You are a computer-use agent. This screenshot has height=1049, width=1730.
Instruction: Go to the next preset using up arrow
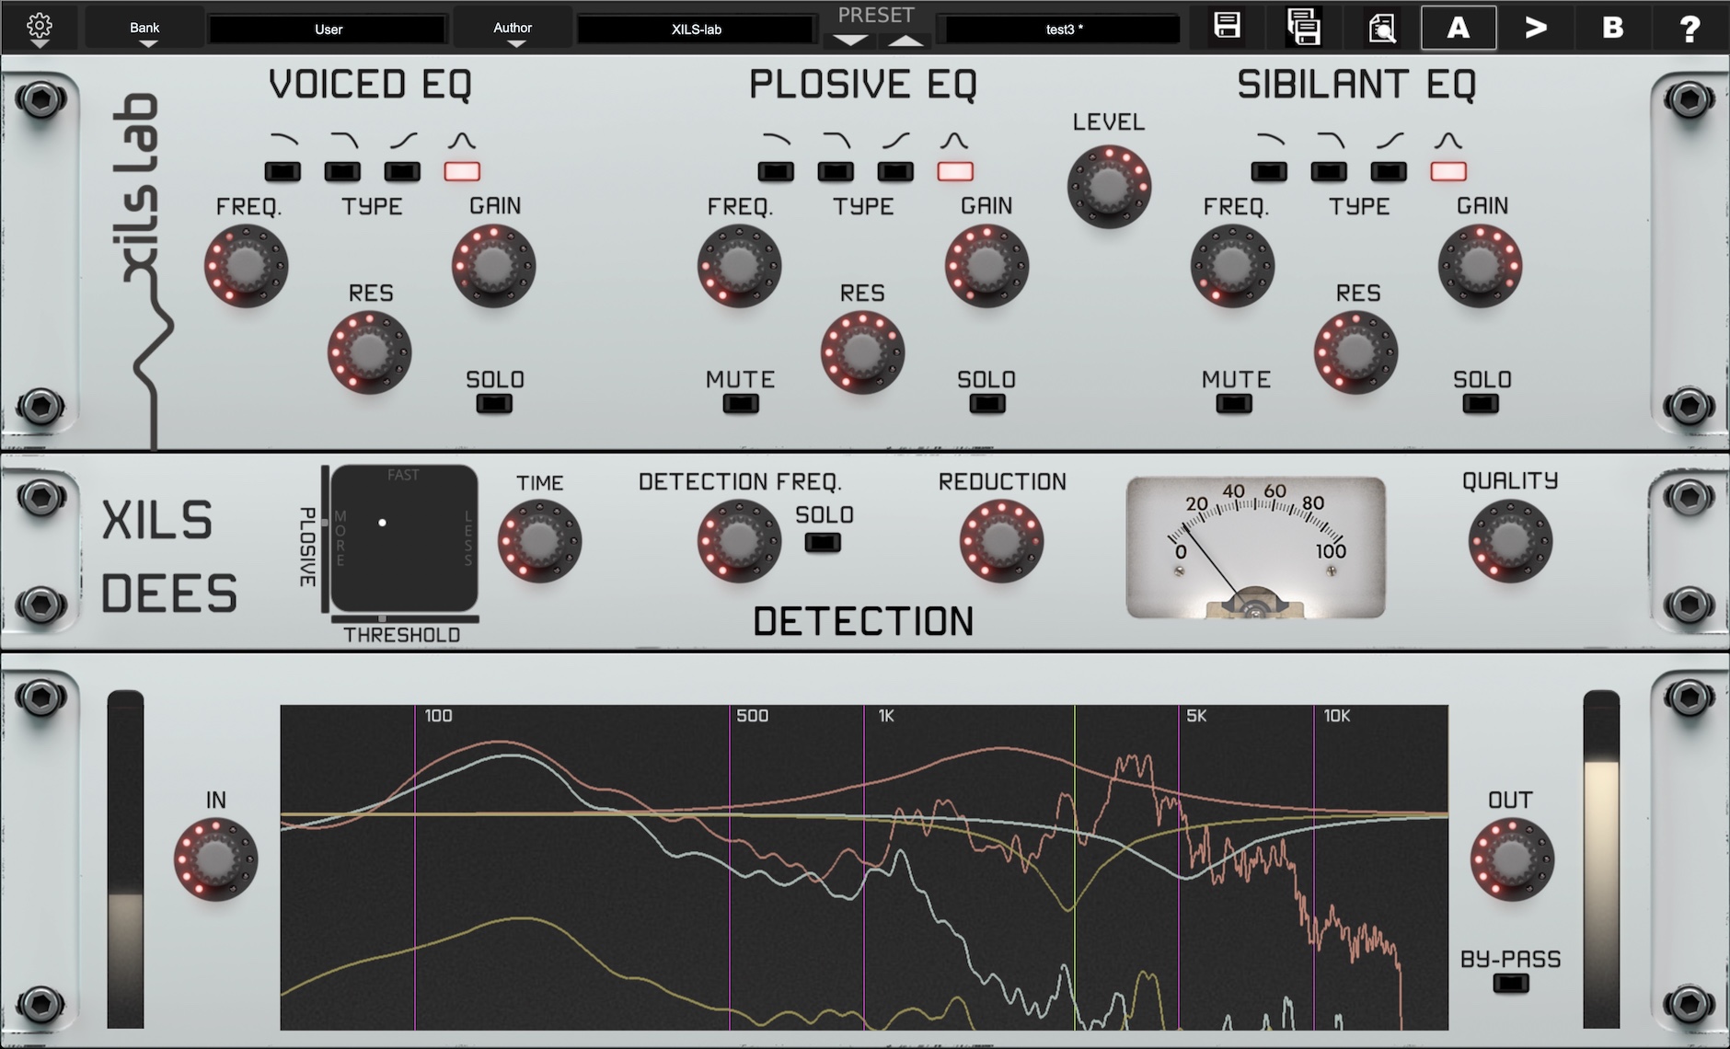(x=905, y=40)
